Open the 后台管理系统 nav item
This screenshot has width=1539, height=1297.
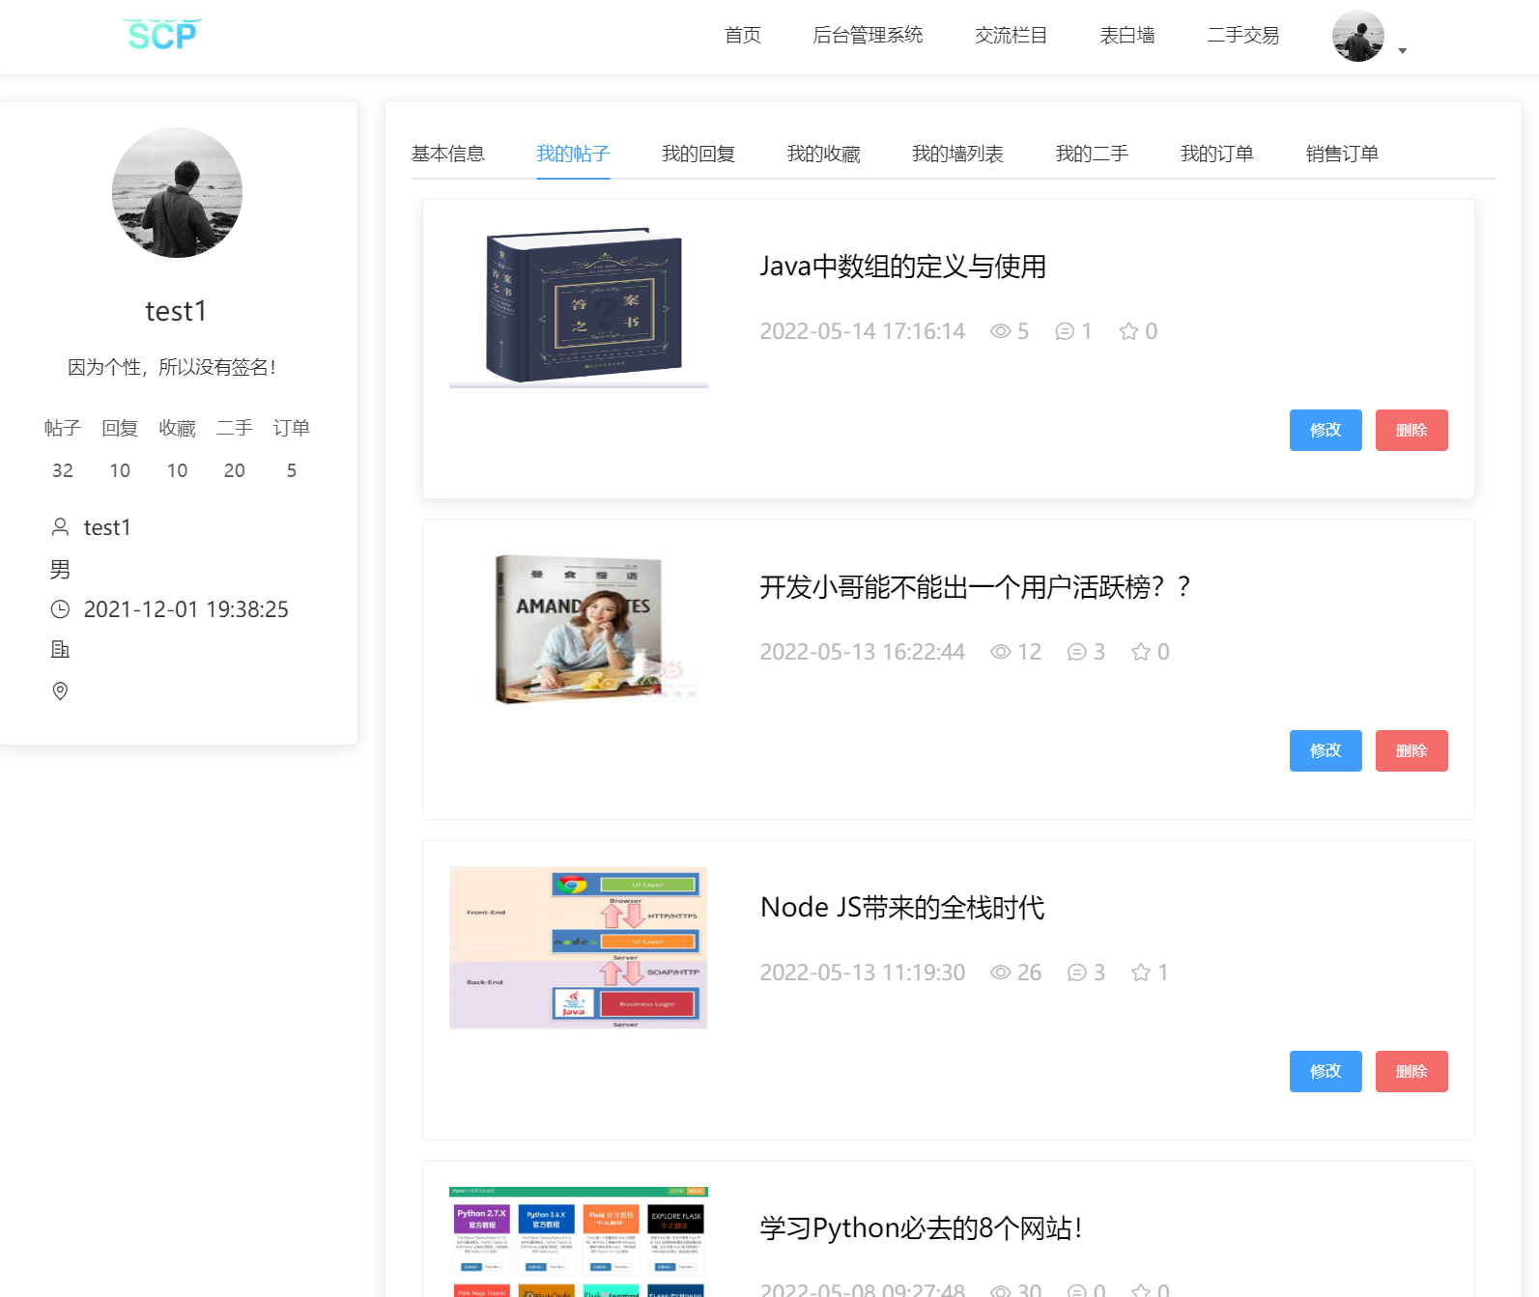tap(868, 36)
